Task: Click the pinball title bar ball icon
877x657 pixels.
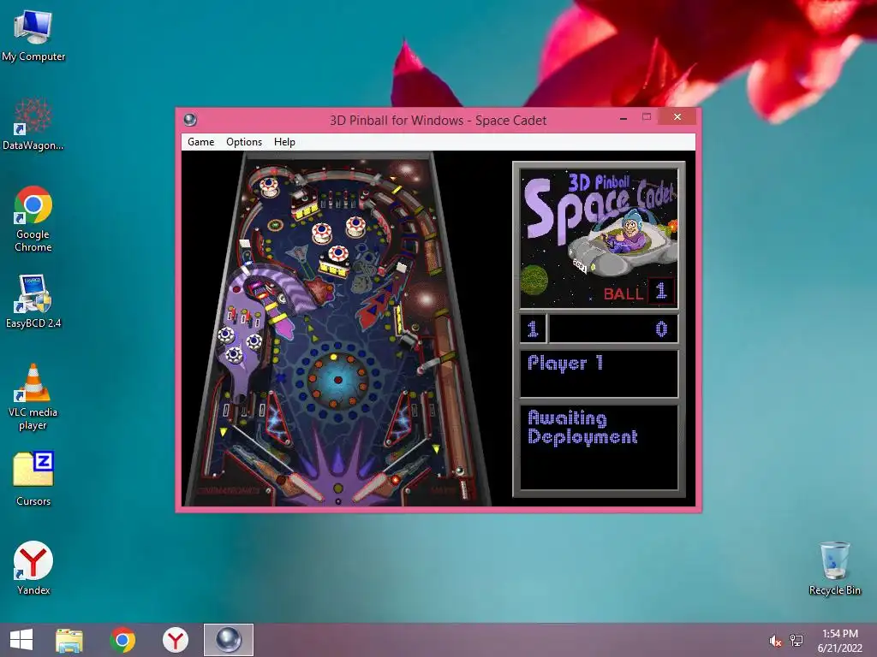Action: pos(190,120)
